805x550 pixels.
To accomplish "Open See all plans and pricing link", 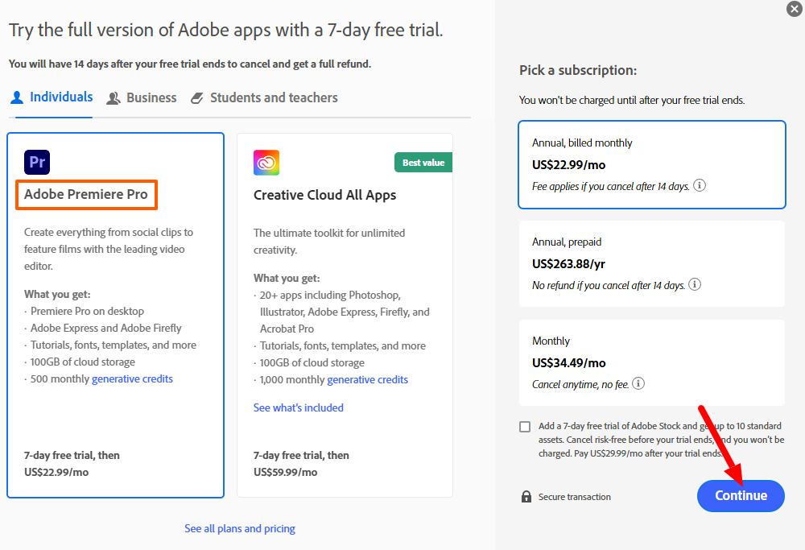I will pyautogui.click(x=240, y=528).
